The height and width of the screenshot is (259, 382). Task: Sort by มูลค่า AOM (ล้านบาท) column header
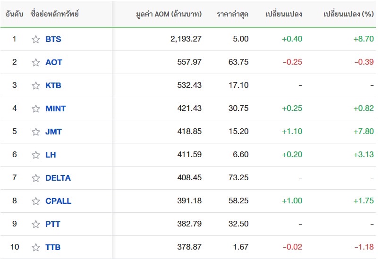click(169, 14)
